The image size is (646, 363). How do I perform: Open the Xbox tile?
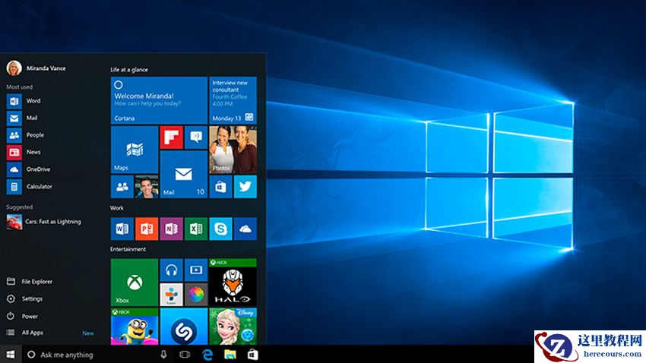(x=135, y=283)
